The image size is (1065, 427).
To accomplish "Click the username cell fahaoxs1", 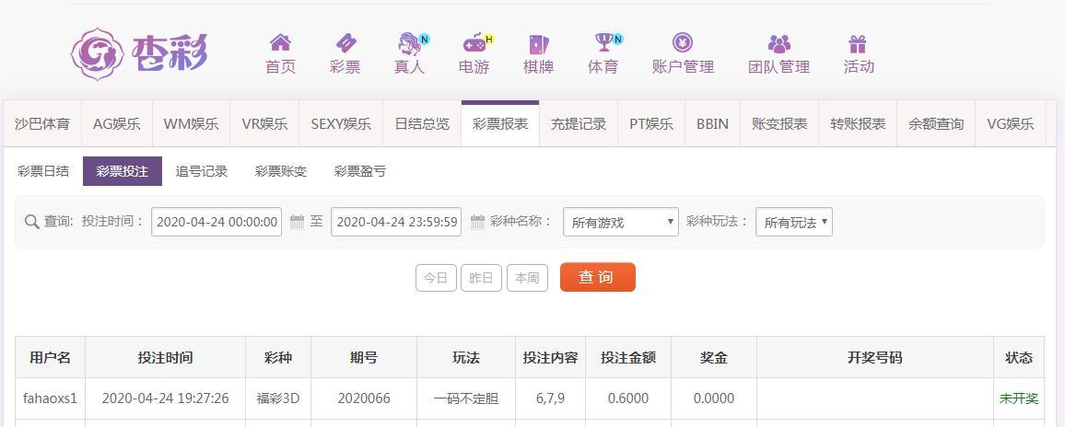I will pyautogui.click(x=51, y=398).
